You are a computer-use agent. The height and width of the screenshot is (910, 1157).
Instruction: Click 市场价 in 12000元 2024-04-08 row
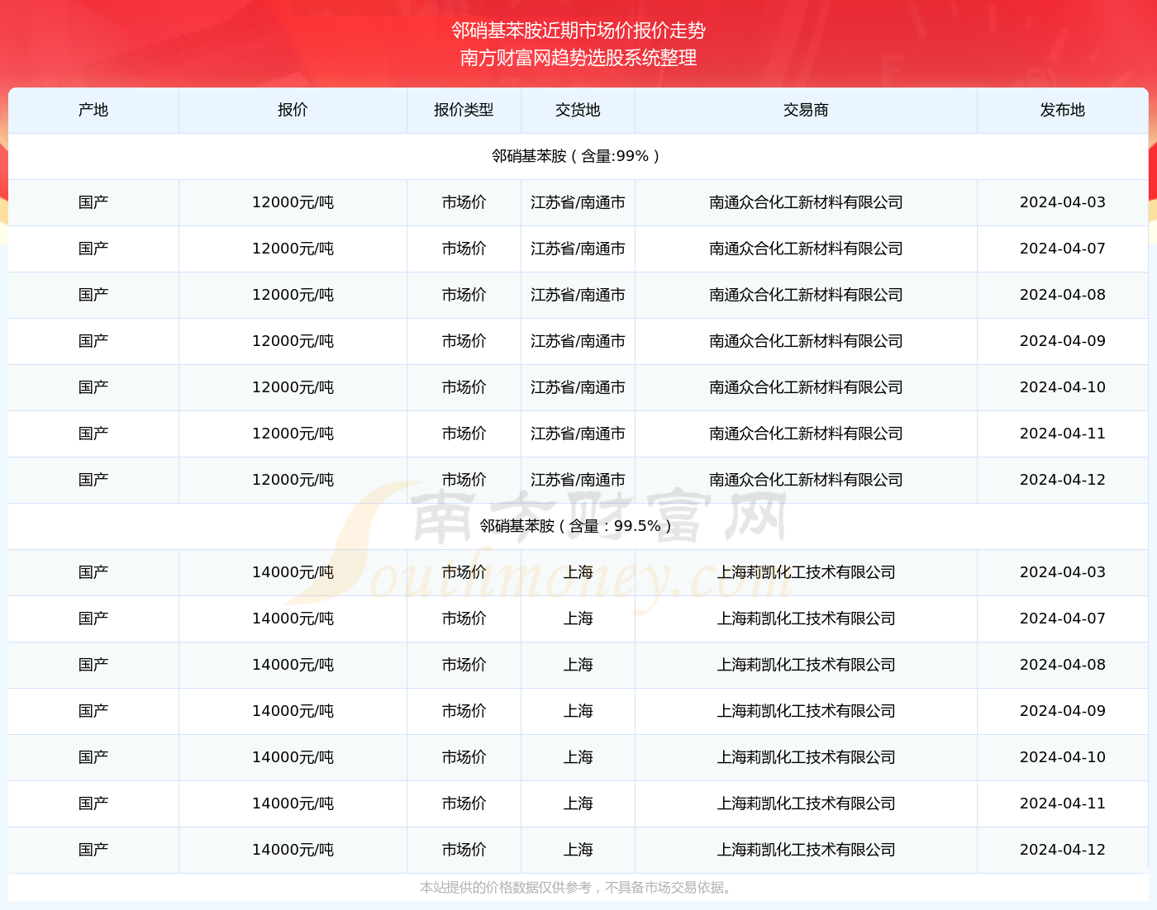tap(464, 295)
